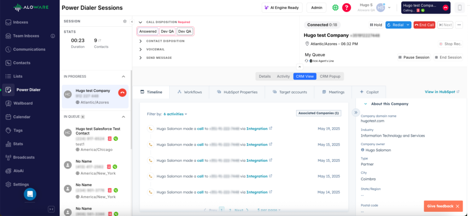Image resolution: width=470 pixels, height=216 pixels.
Task: Collapse the call panel up chevron
Action: click(299, 67)
